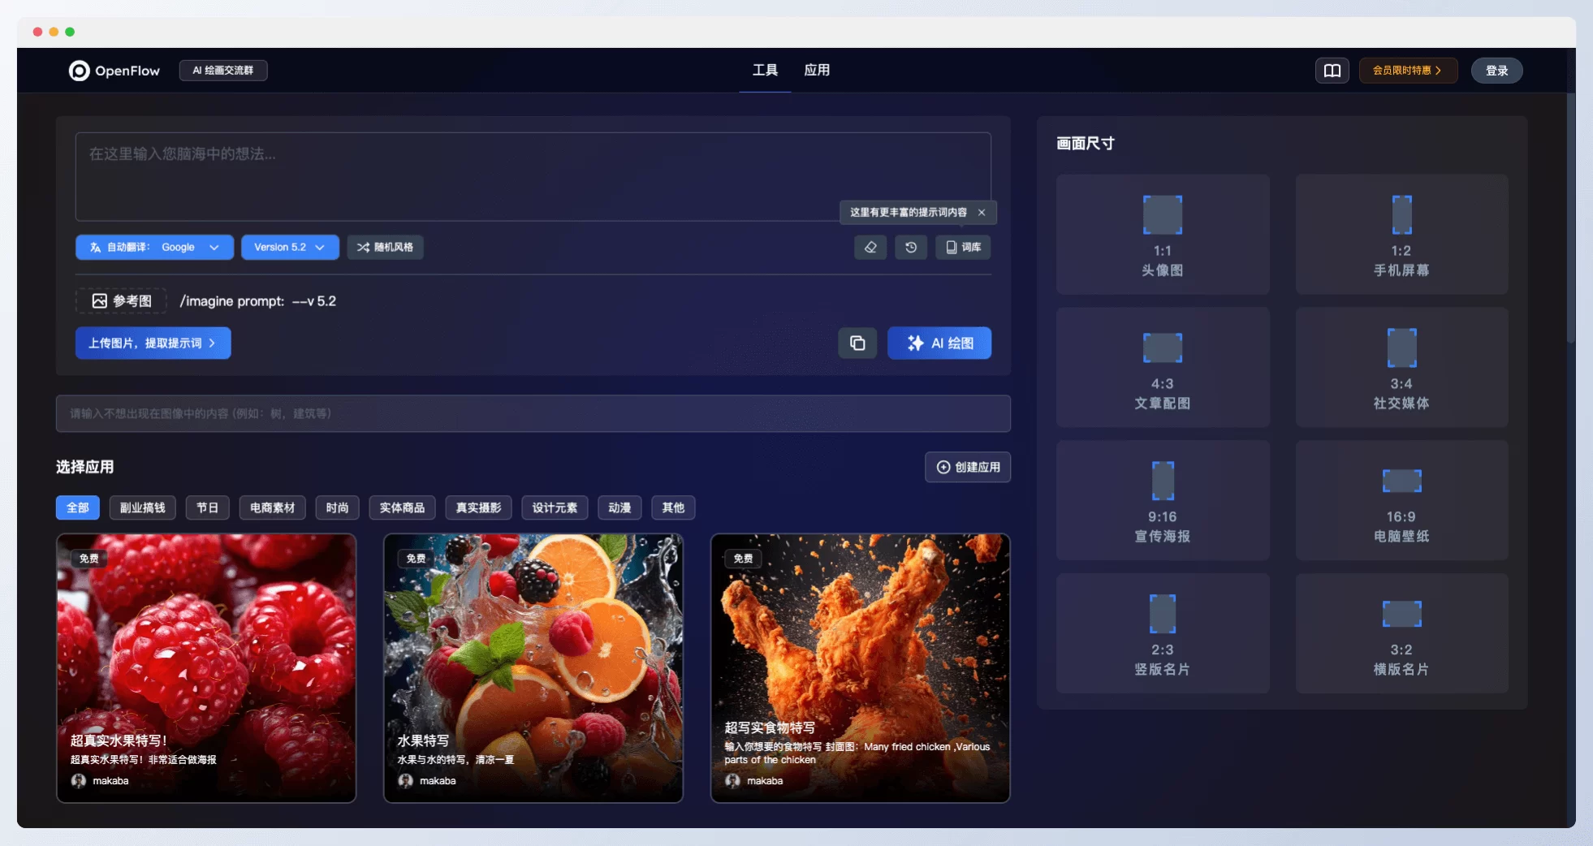
Task: Click the copy prompt icon
Action: pyautogui.click(x=857, y=343)
